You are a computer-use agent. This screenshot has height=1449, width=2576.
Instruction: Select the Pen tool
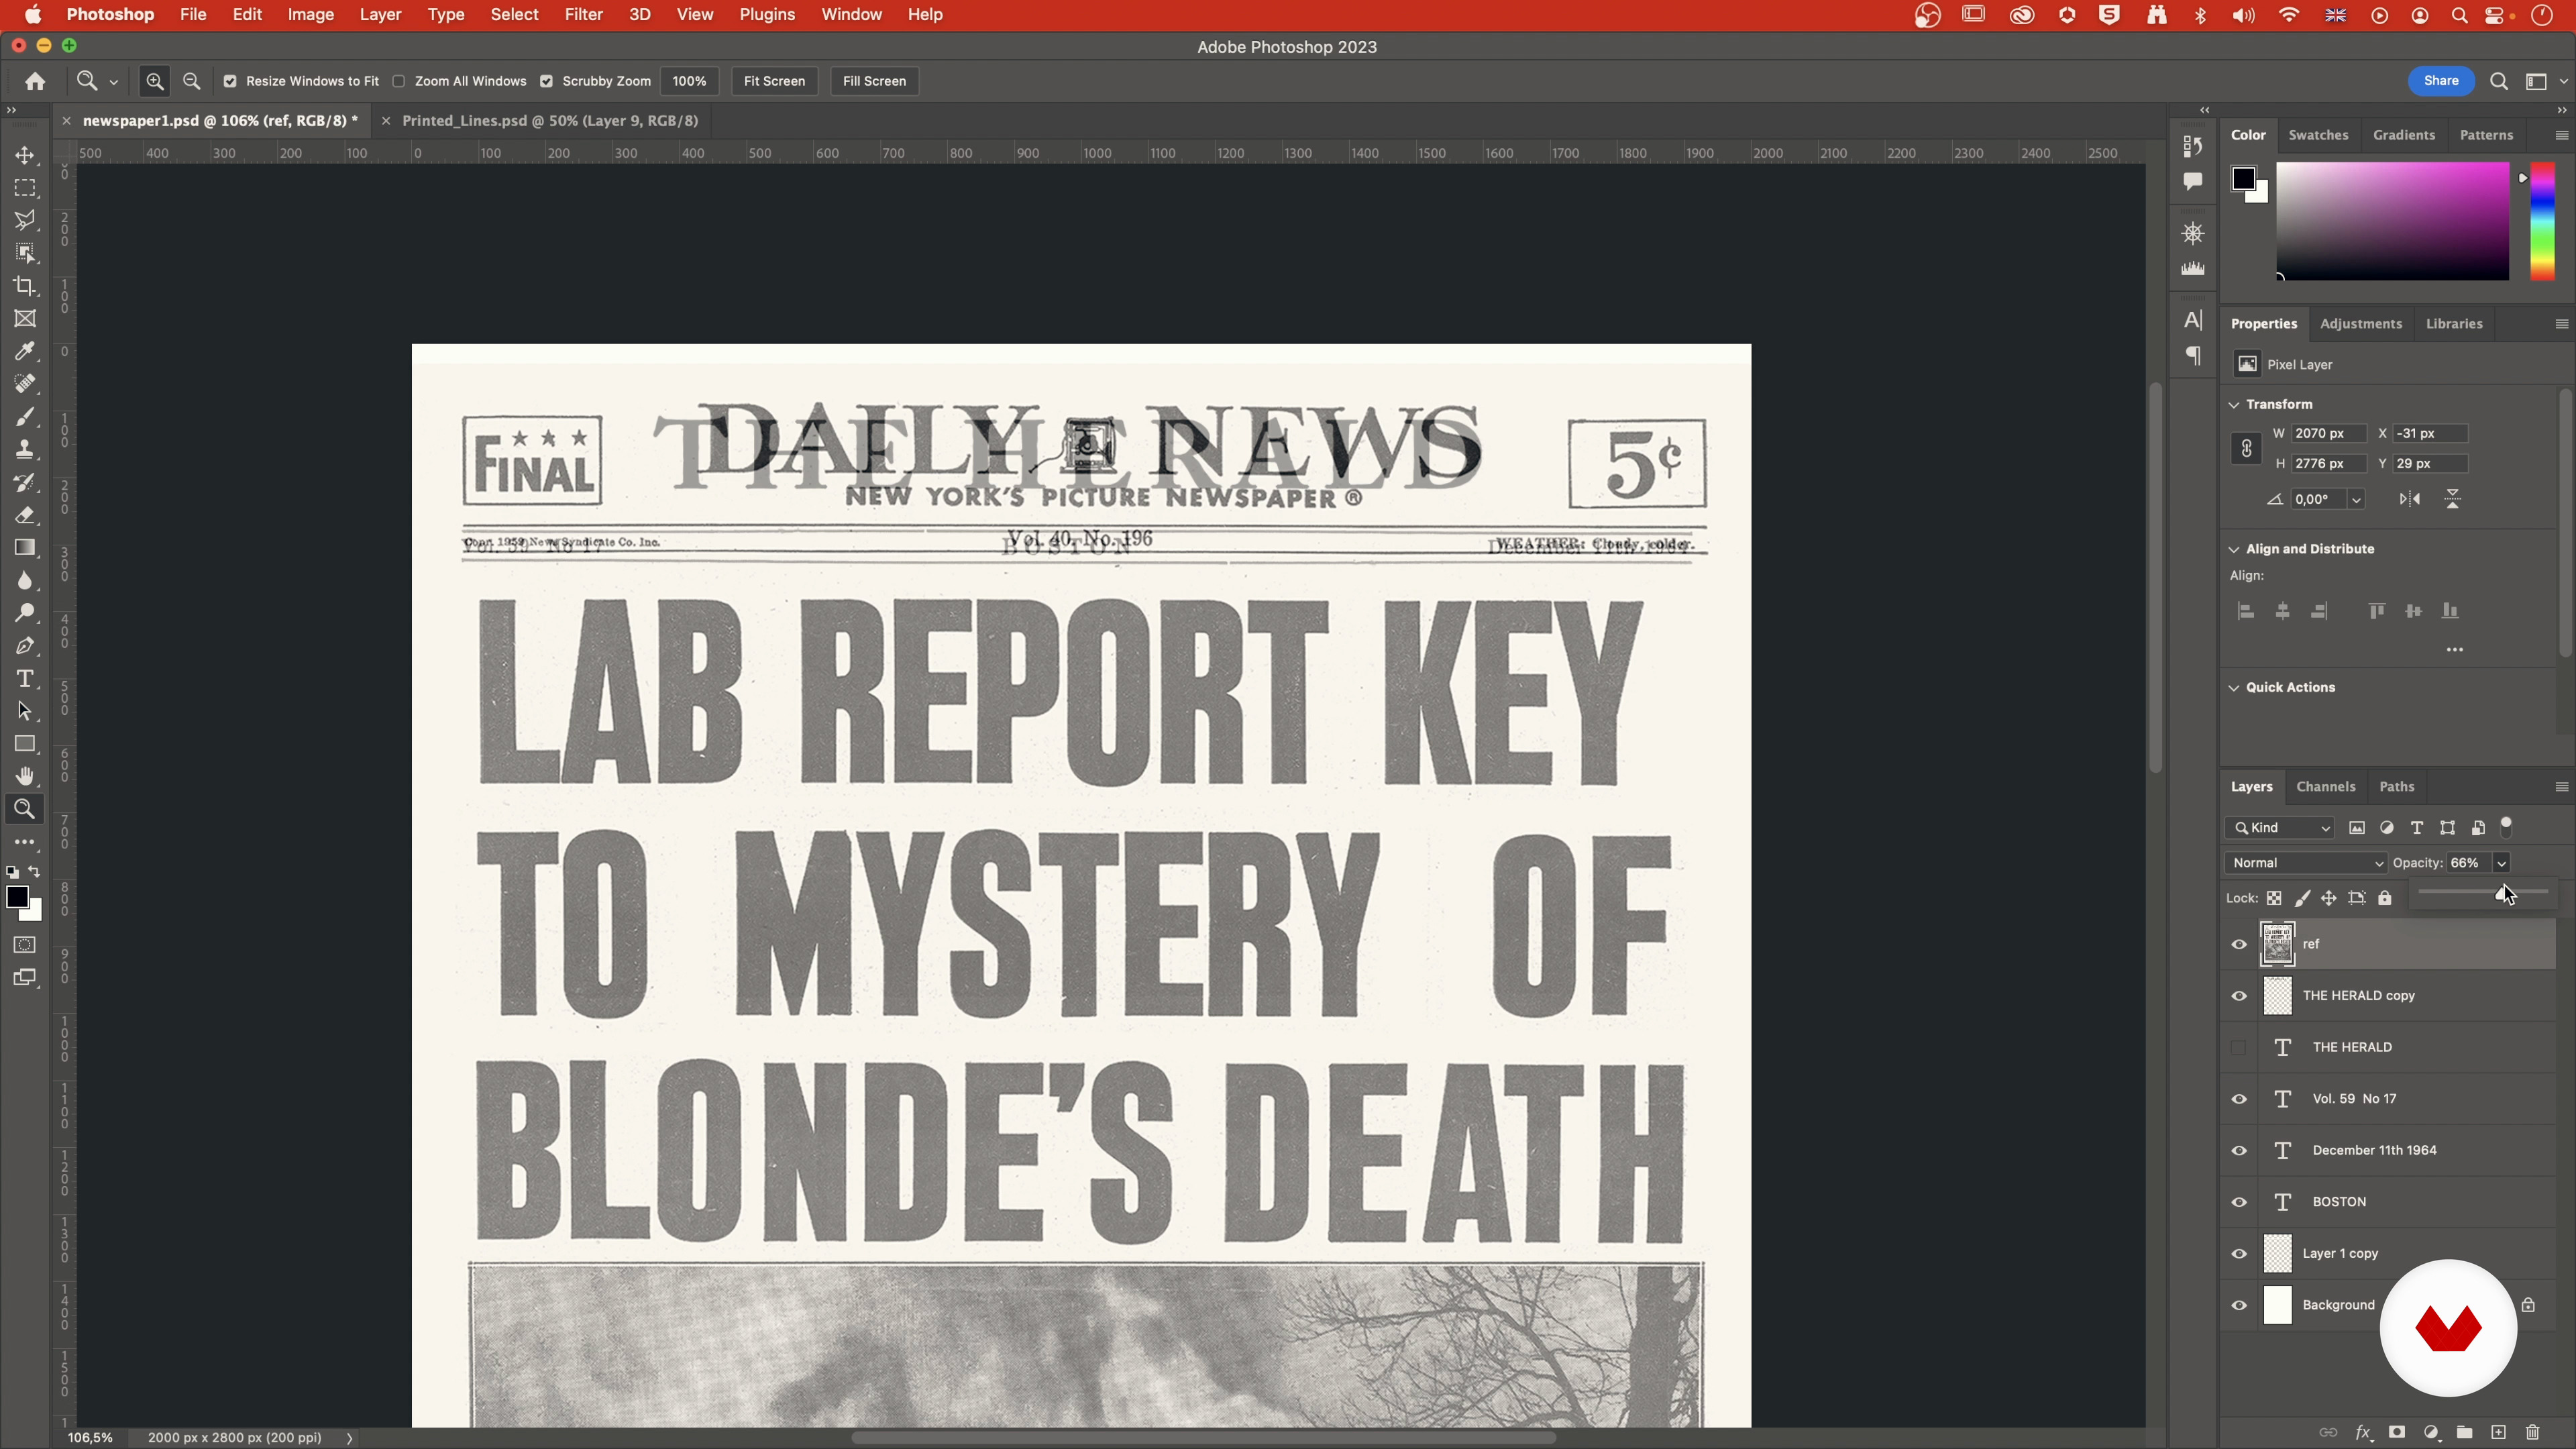25,646
